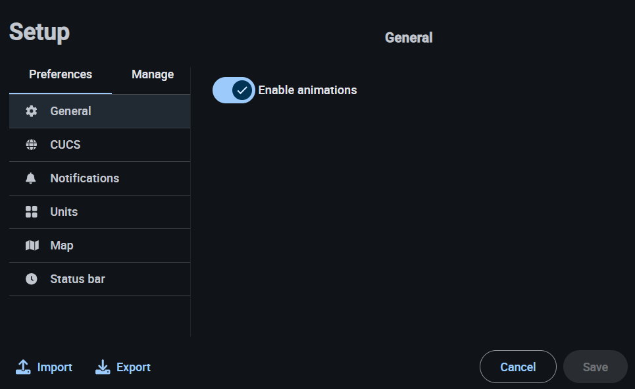Click the globe icon next to CUCS

click(32, 145)
